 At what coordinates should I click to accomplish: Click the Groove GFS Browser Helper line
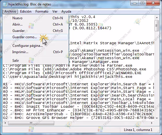click(x=78, y=118)
